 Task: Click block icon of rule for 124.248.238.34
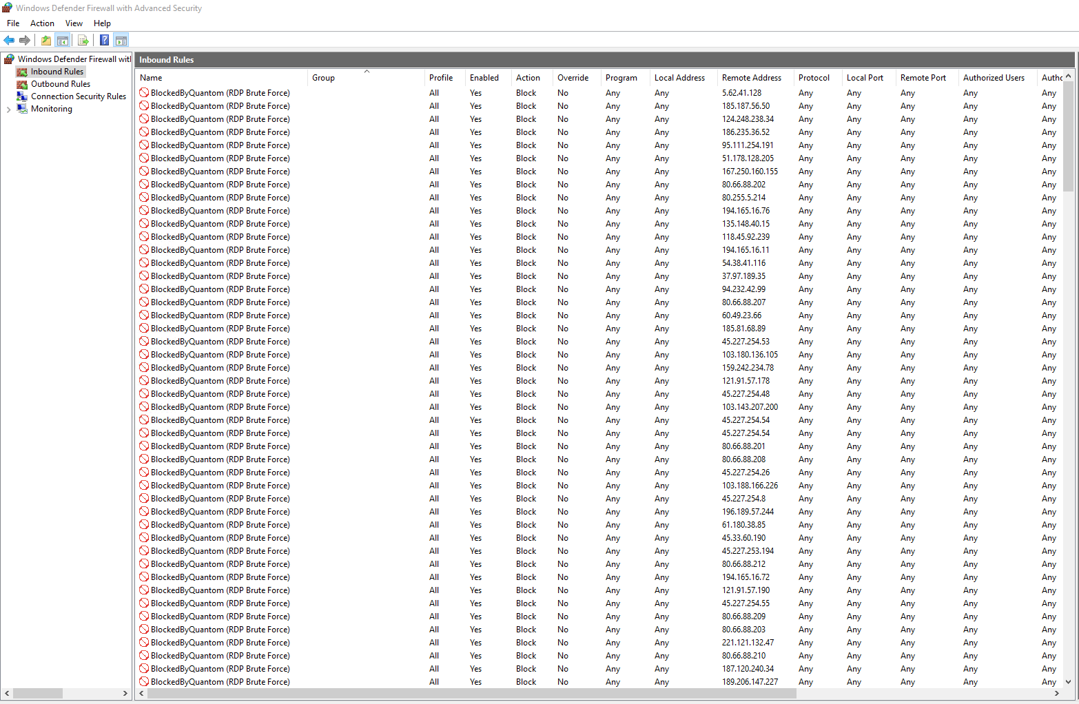144,118
